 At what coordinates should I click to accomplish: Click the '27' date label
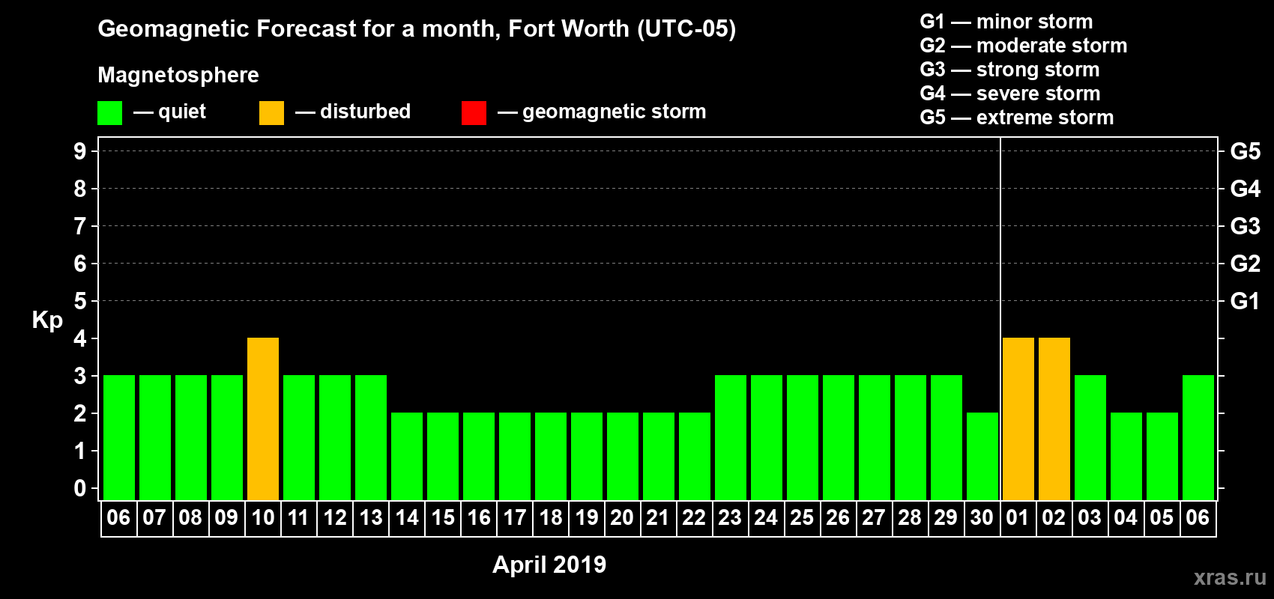click(874, 518)
